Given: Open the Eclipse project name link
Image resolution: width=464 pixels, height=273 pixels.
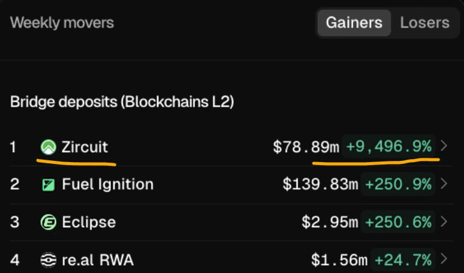Looking at the screenshot, I should pyautogui.click(x=89, y=222).
